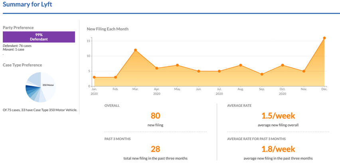This screenshot has width=340, height=165.
Task: Click the 1.5/week average rate value
Action: coord(278,116)
